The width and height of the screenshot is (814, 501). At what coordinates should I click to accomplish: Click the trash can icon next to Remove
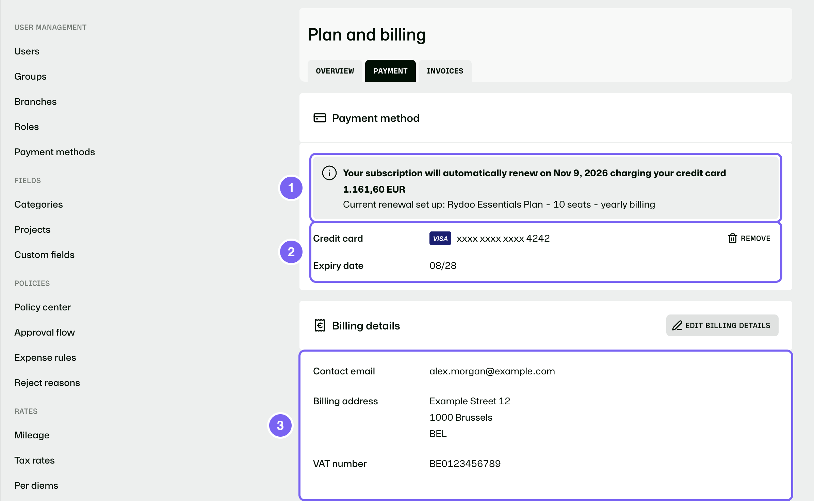tap(732, 238)
